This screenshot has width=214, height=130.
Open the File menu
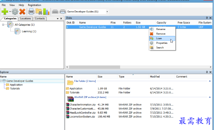tap(4, 5)
